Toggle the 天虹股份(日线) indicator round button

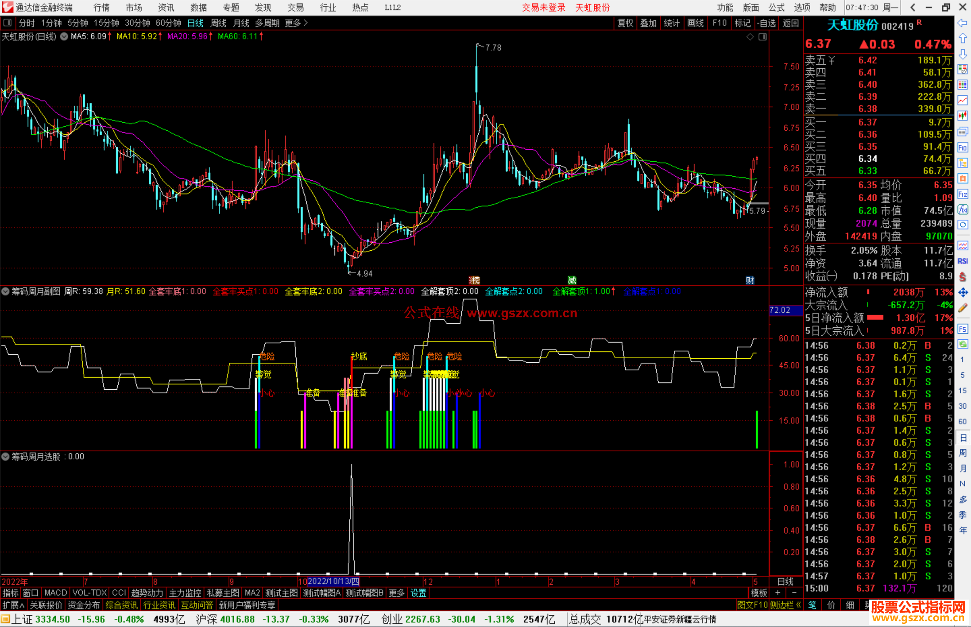coord(64,36)
